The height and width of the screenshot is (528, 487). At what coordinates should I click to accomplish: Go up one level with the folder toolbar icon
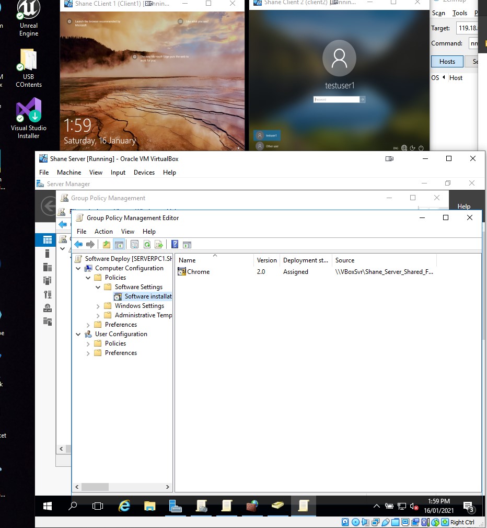click(107, 245)
